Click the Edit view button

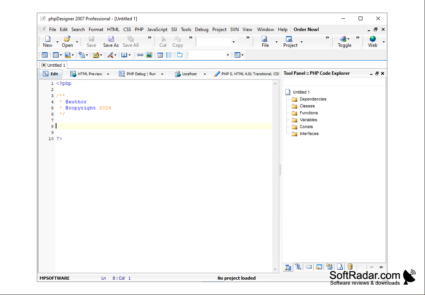coord(51,74)
